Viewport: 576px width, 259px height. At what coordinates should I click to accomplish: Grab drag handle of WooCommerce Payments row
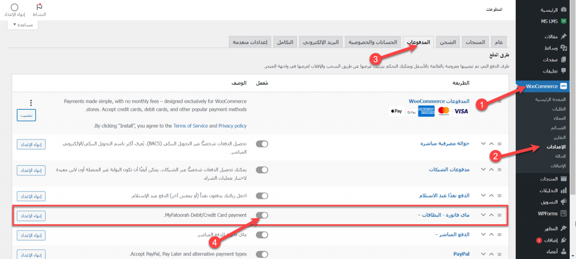(499, 101)
